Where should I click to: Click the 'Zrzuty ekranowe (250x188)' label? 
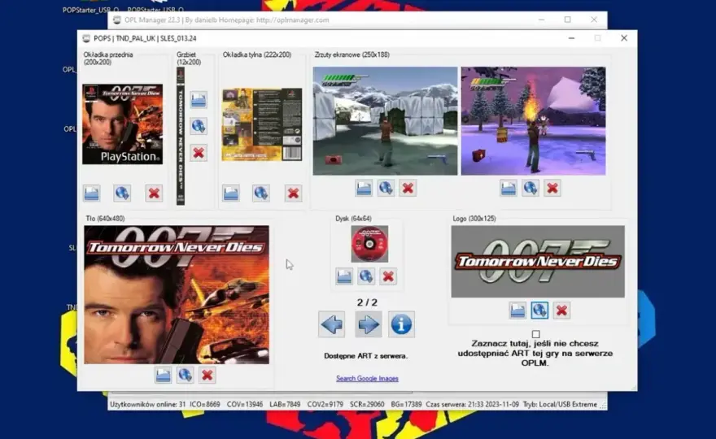[x=352, y=54]
